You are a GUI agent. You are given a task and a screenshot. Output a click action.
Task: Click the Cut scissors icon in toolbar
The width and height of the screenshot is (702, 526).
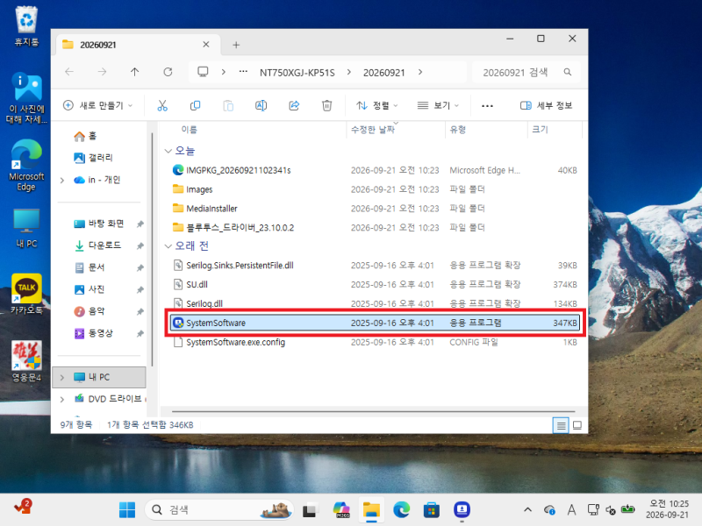[162, 105]
